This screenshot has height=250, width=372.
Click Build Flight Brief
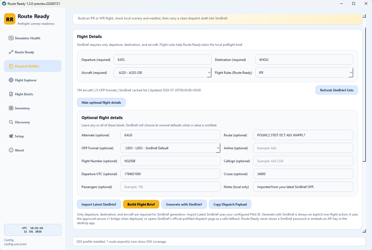(141, 204)
